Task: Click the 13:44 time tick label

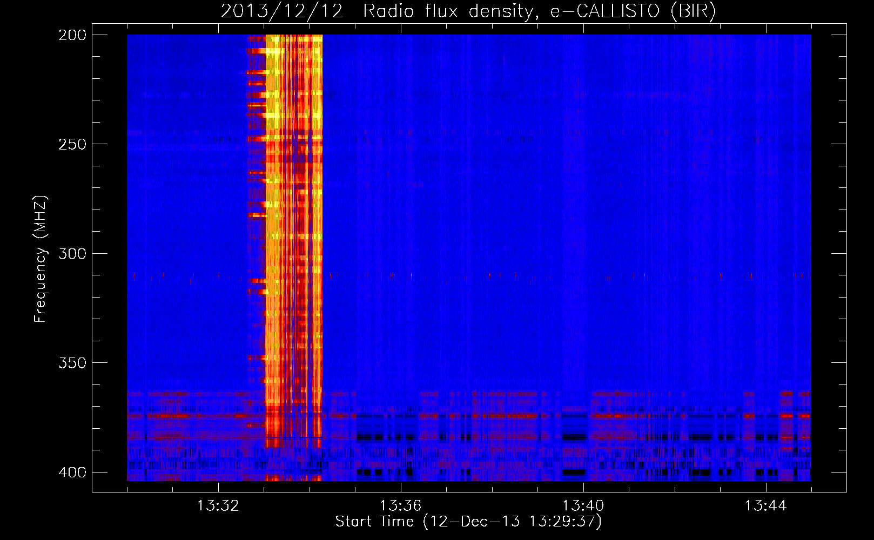Action: 766,506
